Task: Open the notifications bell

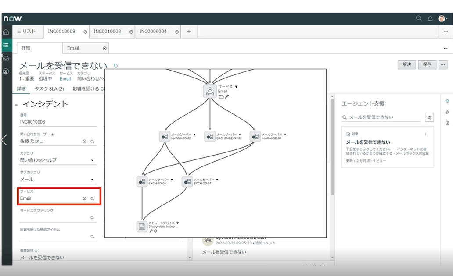Action: tap(430, 19)
